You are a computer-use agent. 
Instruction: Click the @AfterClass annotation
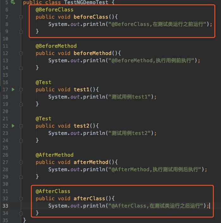[53, 191]
